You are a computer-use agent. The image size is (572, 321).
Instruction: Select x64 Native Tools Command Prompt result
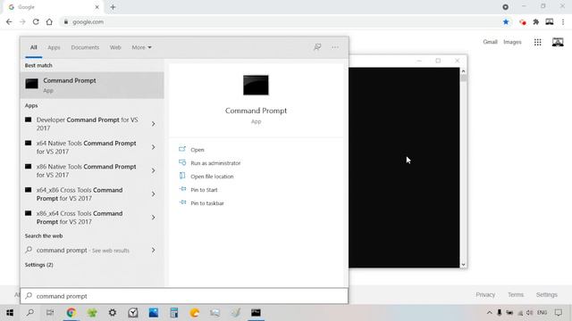coord(86,147)
